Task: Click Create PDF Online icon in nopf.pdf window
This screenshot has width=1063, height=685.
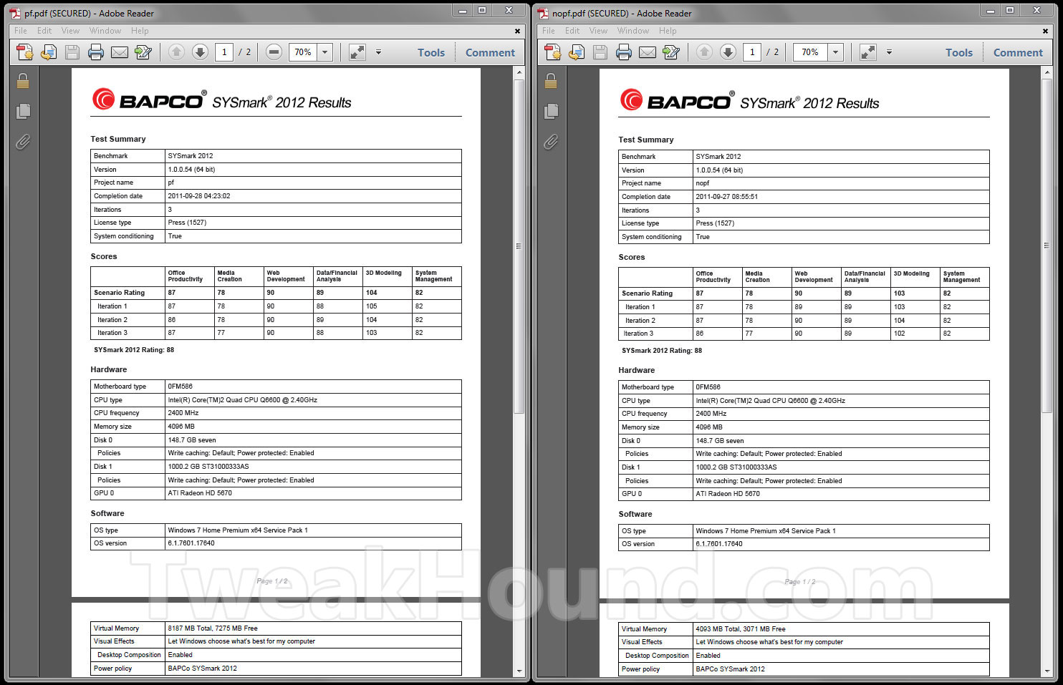Action: click(x=553, y=52)
